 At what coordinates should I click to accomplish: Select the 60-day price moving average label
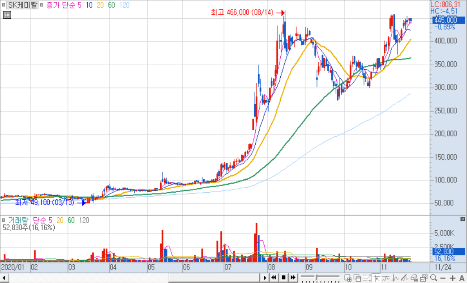(111, 5)
